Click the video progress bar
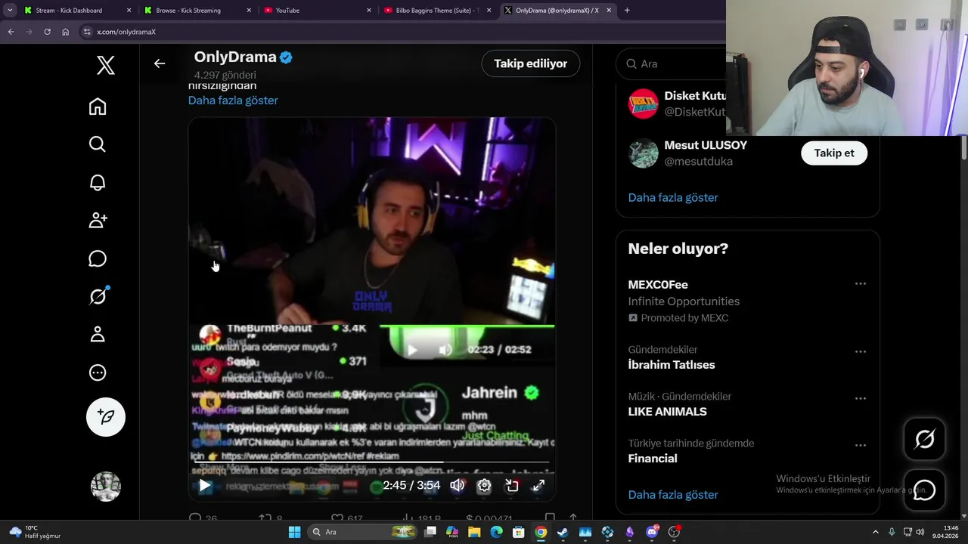 point(372,462)
